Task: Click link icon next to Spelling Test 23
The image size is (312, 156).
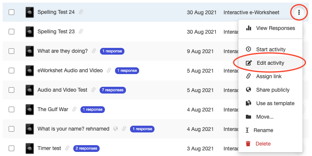Action: [x=81, y=31]
